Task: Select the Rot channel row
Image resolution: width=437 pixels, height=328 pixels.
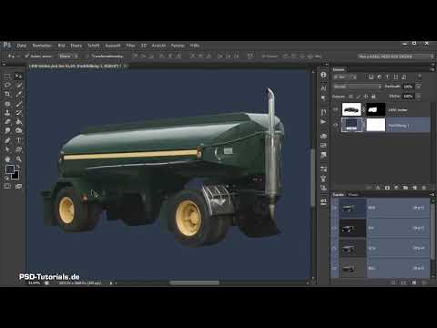Action: tap(381, 228)
